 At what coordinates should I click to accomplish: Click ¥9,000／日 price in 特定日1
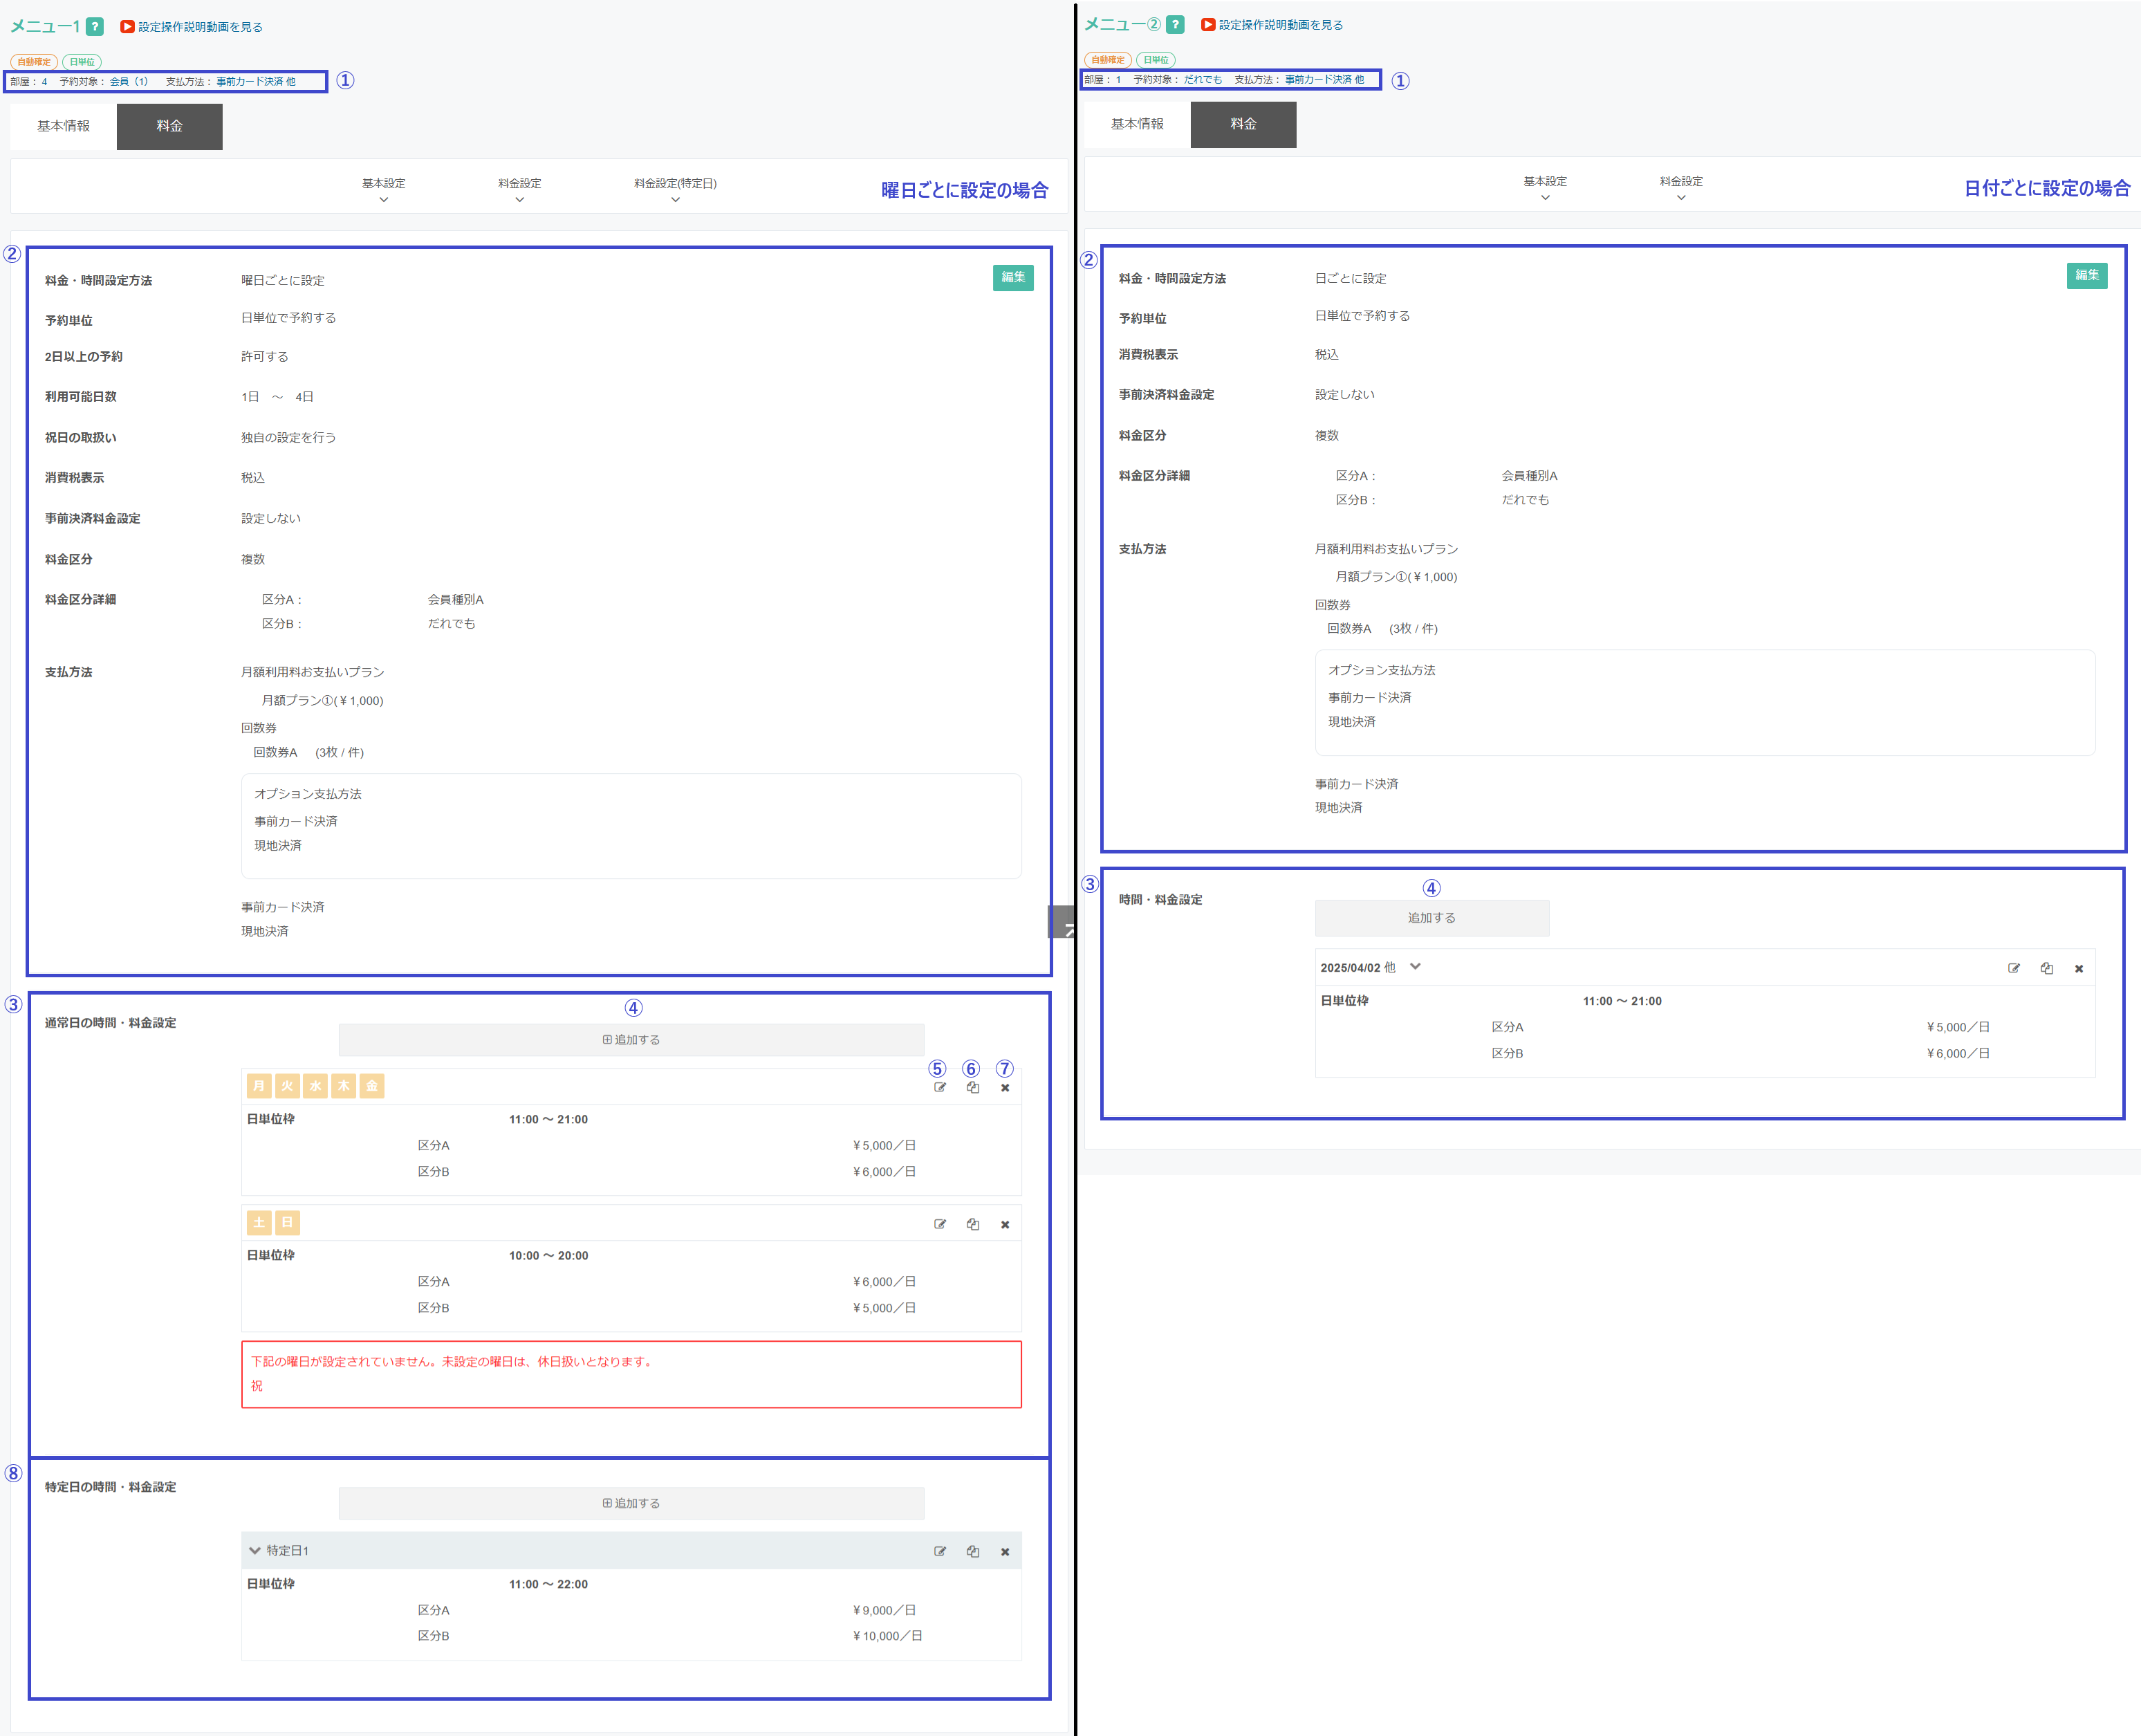[884, 1610]
